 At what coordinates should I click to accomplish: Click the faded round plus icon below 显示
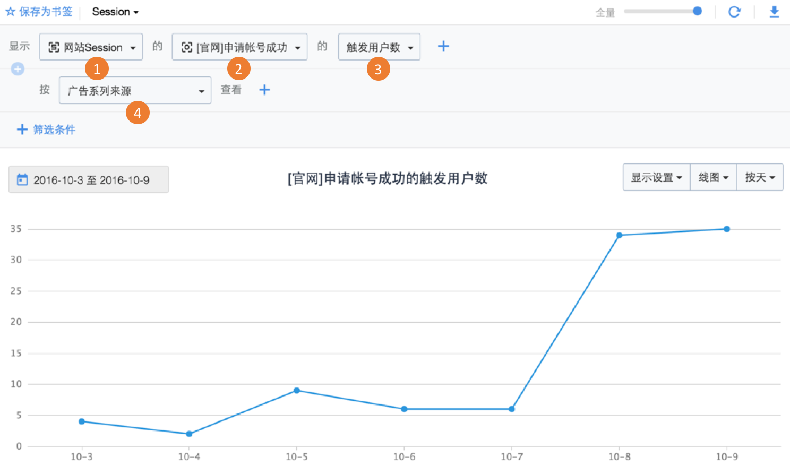tap(18, 68)
